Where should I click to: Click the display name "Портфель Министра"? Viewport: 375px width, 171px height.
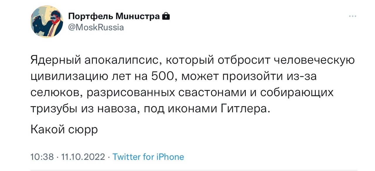tap(114, 17)
